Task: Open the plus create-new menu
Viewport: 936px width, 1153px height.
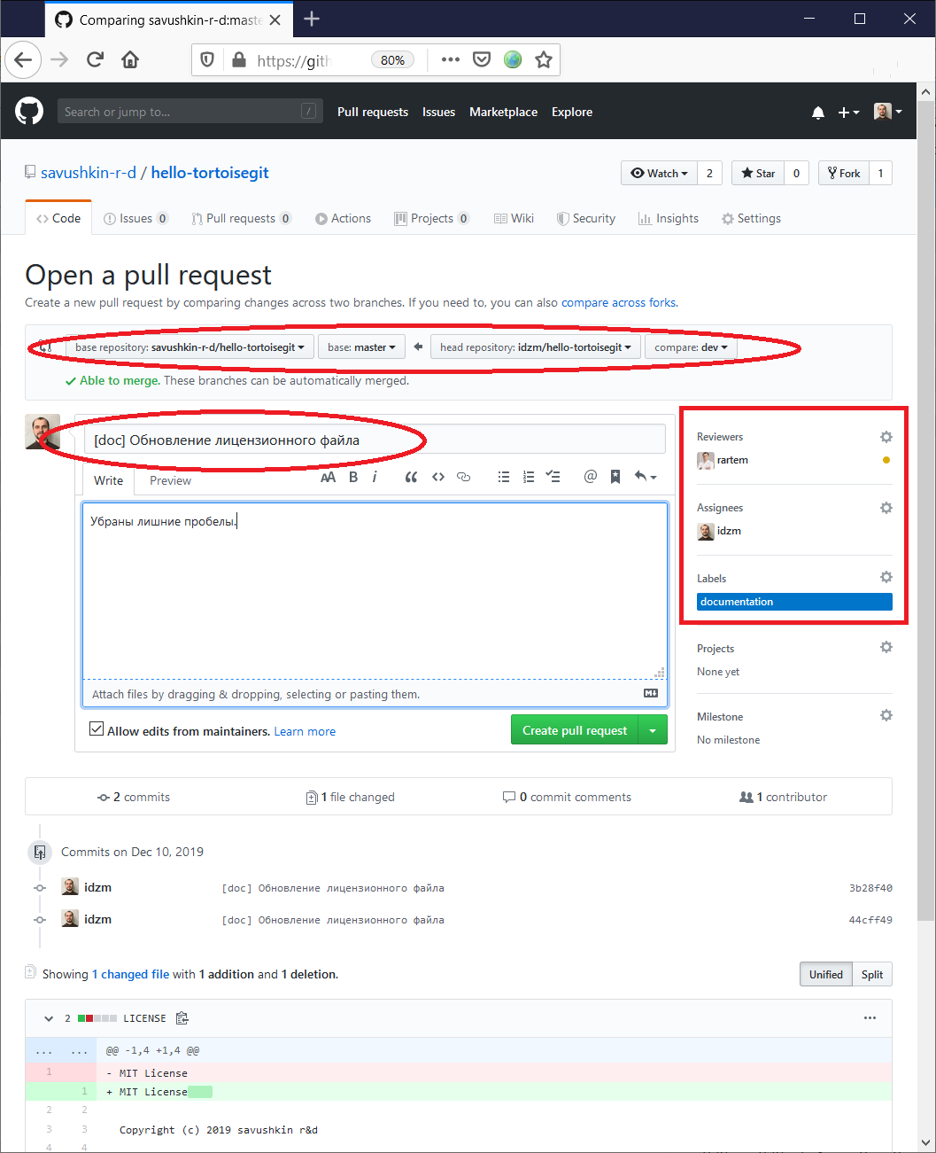Action: (x=848, y=113)
